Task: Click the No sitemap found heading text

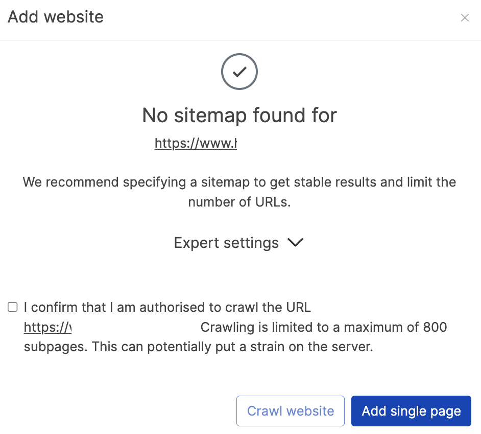Action: pyautogui.click(x=239, y=116)
